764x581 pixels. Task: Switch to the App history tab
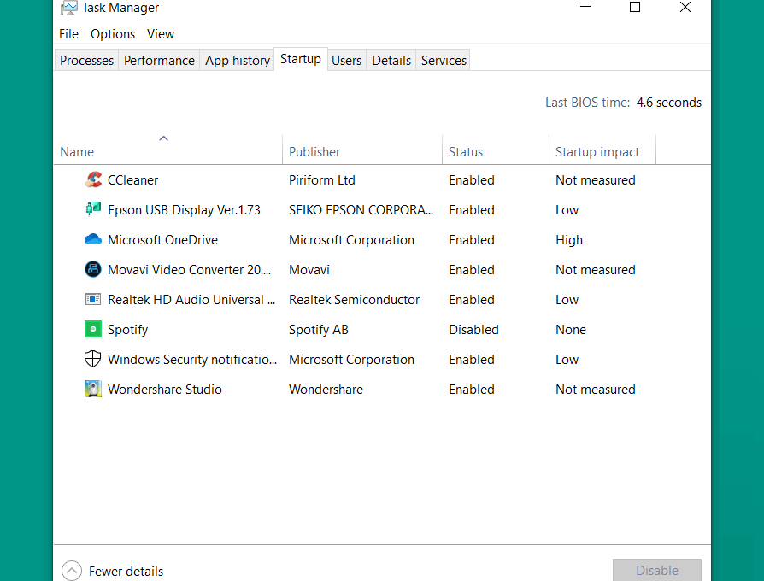pos(238,60)
